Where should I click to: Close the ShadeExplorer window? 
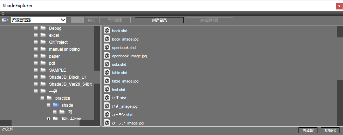339,6
